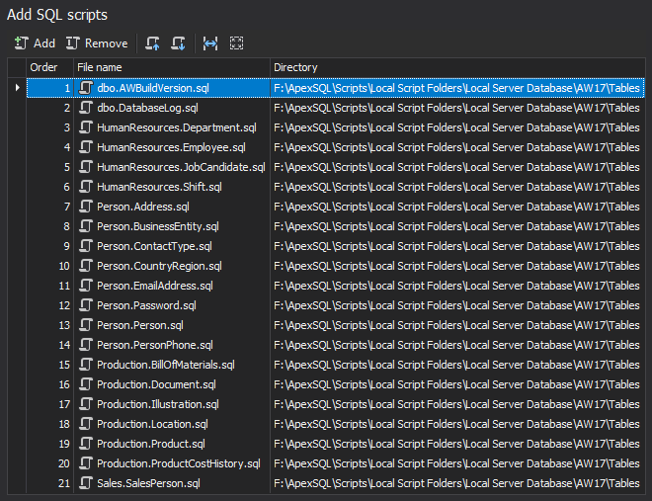Image resolution: width=652 pixels, height=501 pixels.
Task: Move selected script down in order
Action: pyautogui.click(x=178, y=43)
